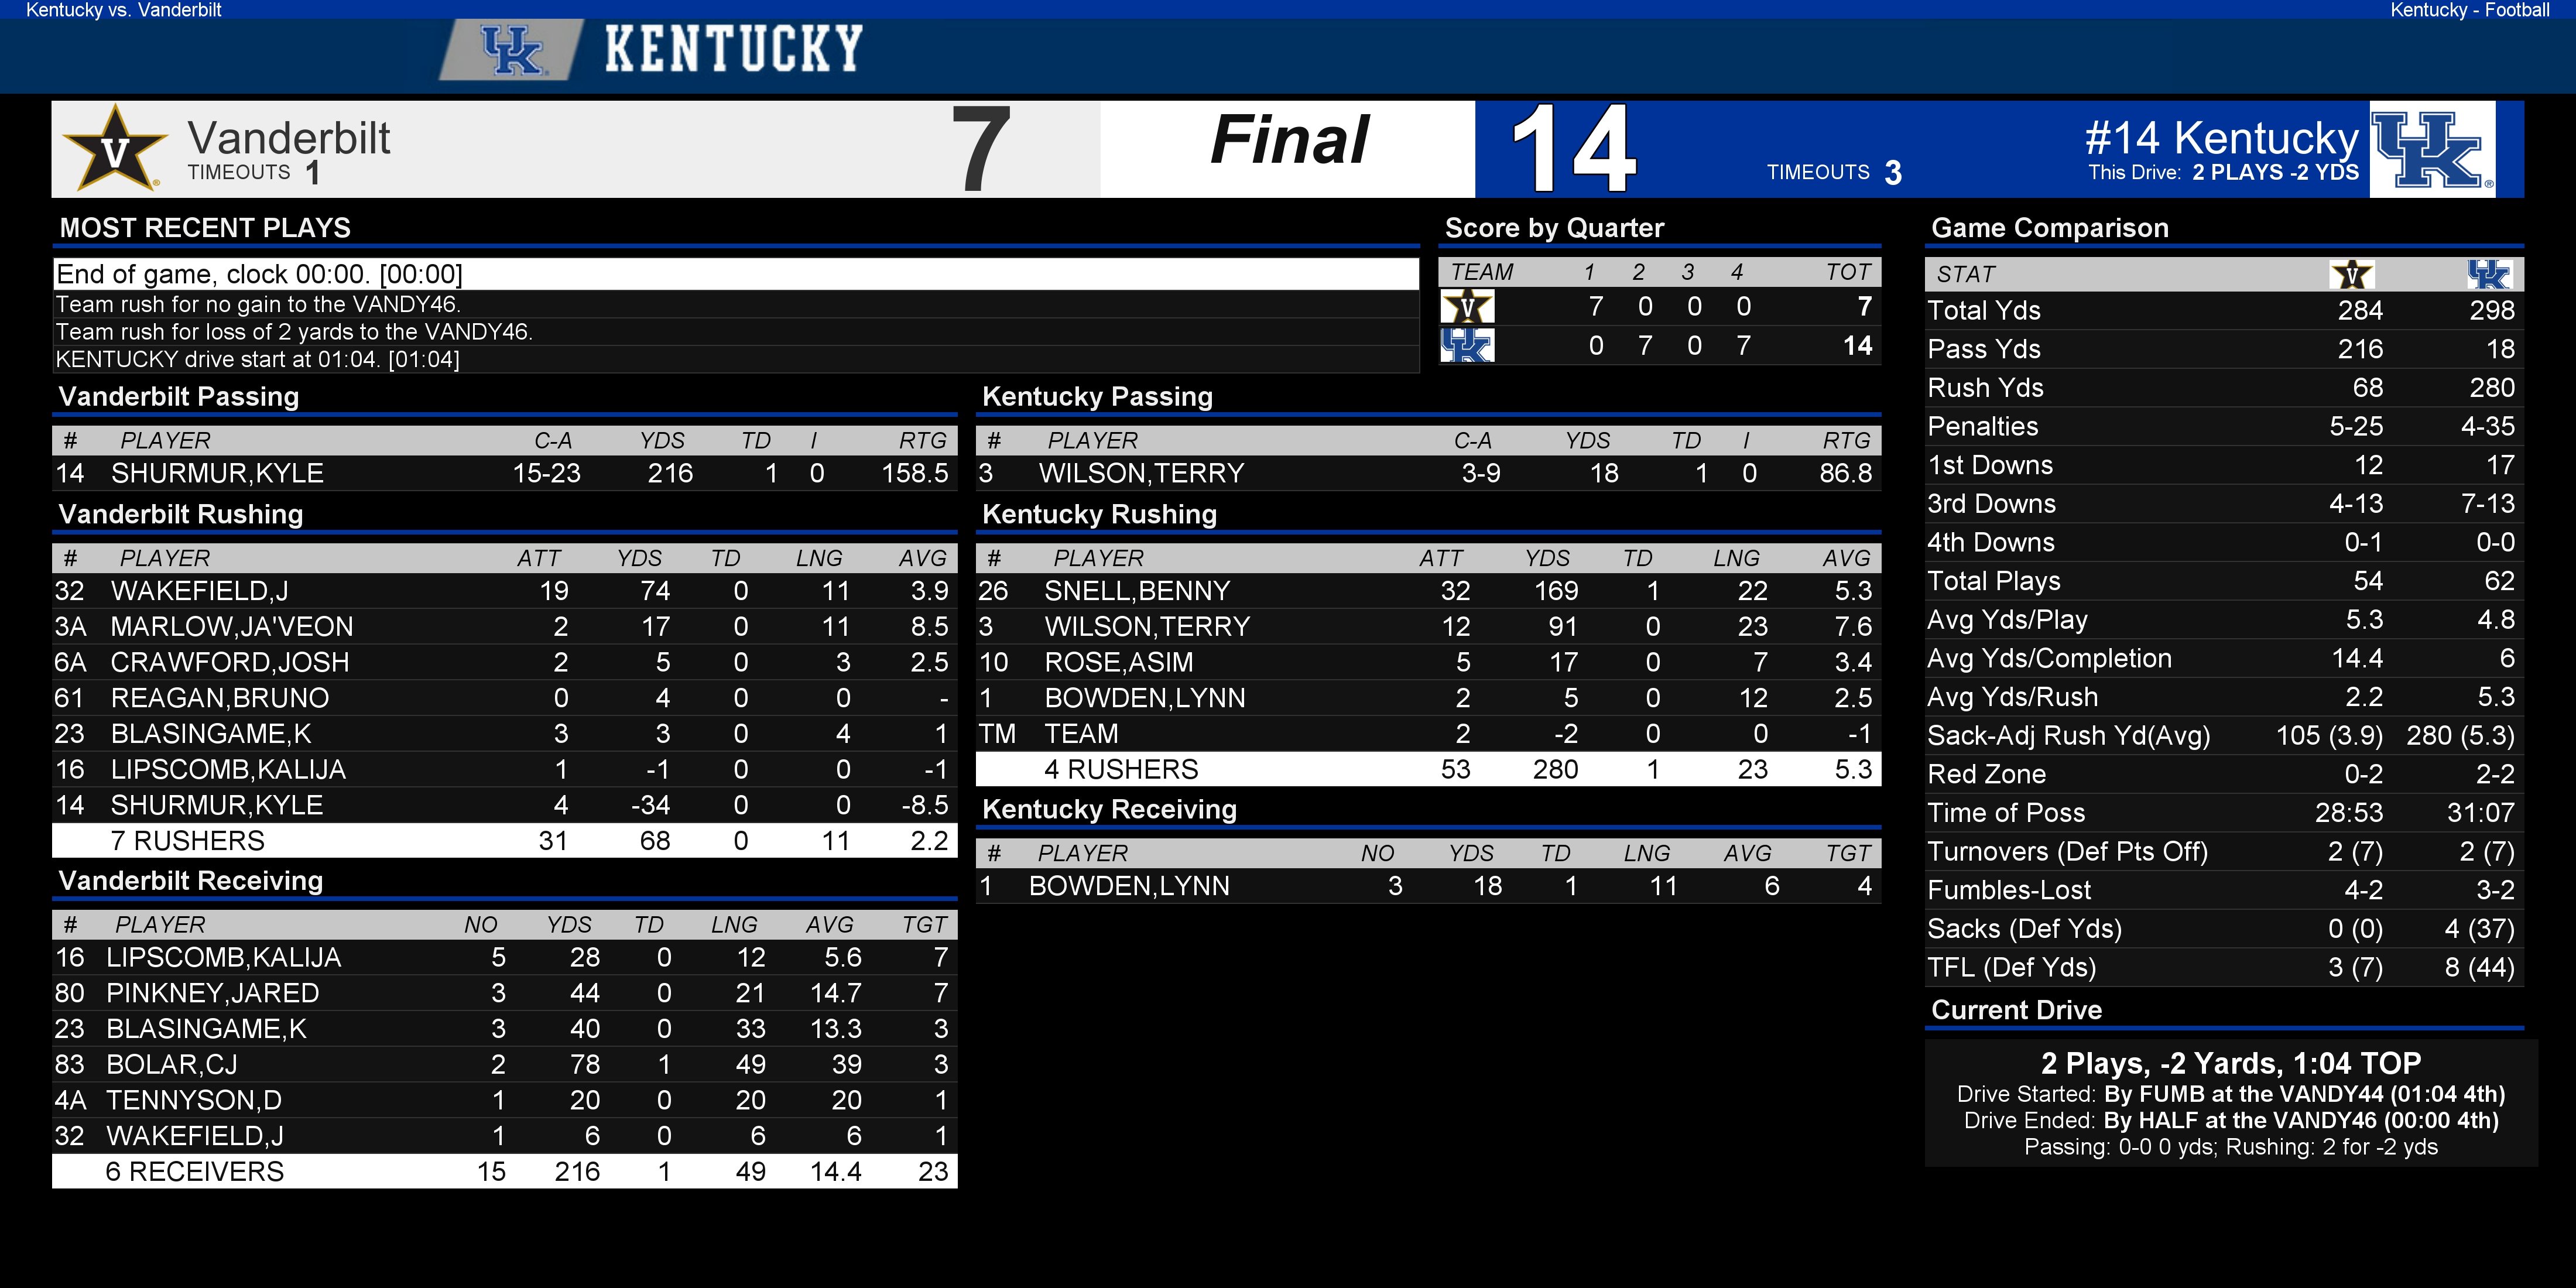Click the 7 RUSHERS totals row
Viewport: 2576px width, 1288px height.
505,841
